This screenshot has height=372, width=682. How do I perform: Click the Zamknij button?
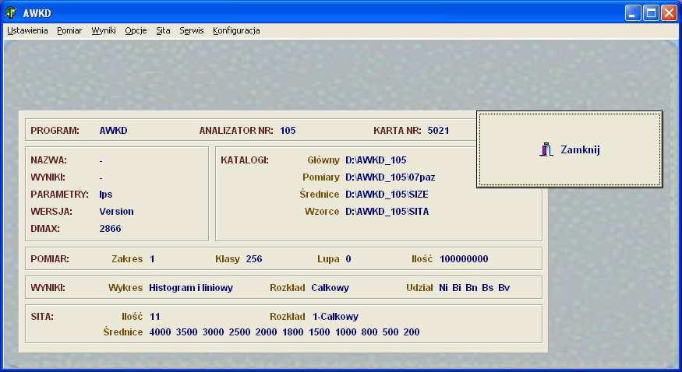(x=569, y=149)
